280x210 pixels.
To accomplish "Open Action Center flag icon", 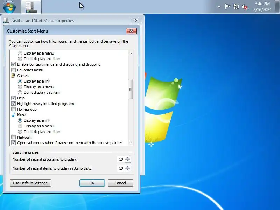I will click(227, 7).
